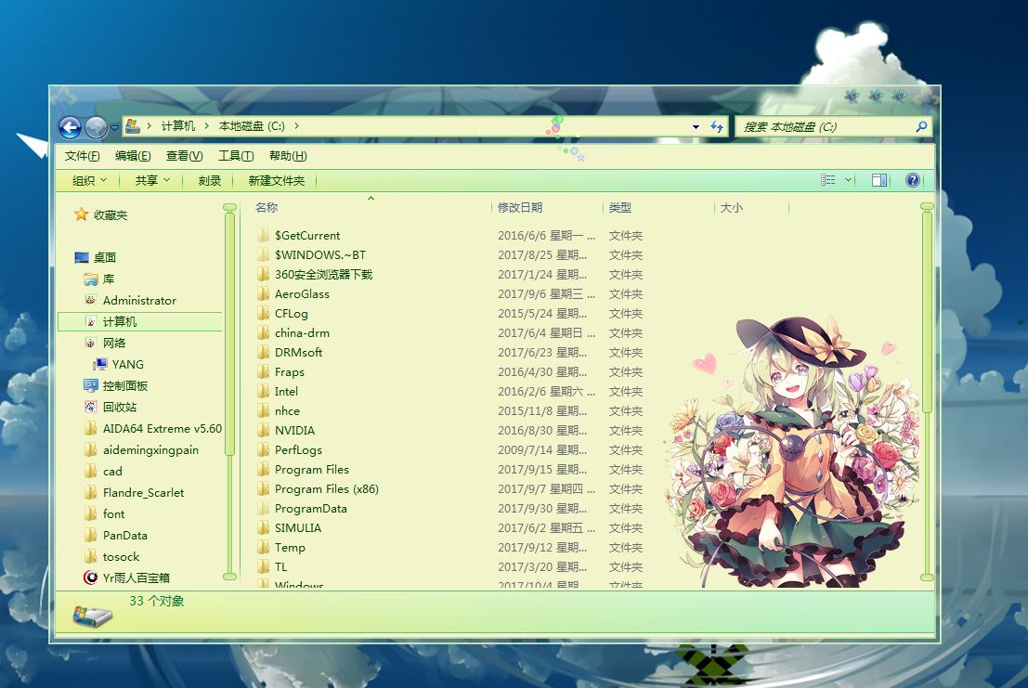Click the Administrator user icon
The width and height of the screenshot is (1028, 688).
[x=91, y=300]
